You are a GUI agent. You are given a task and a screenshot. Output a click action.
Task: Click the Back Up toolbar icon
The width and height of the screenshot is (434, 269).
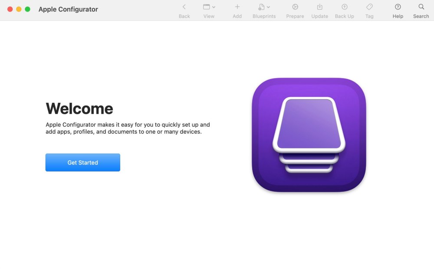point(345,7)
